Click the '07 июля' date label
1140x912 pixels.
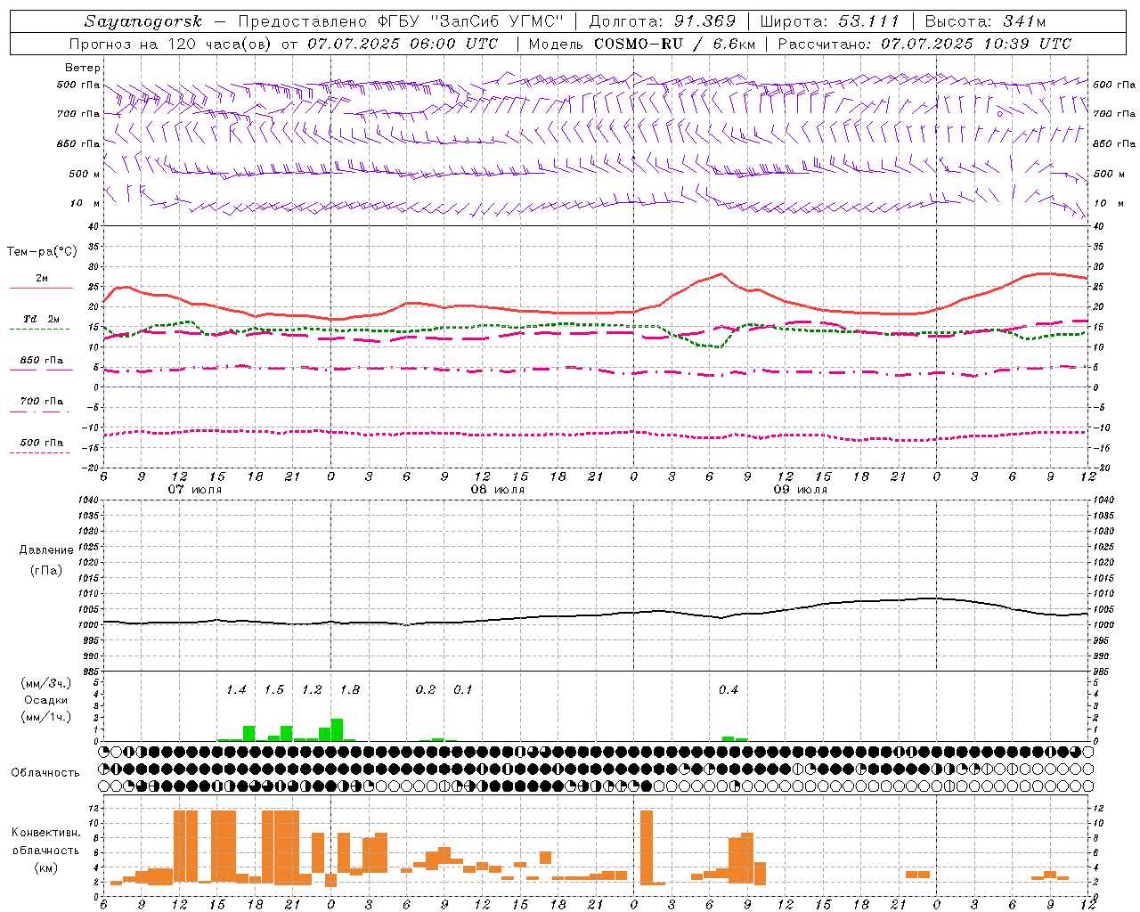195,490
